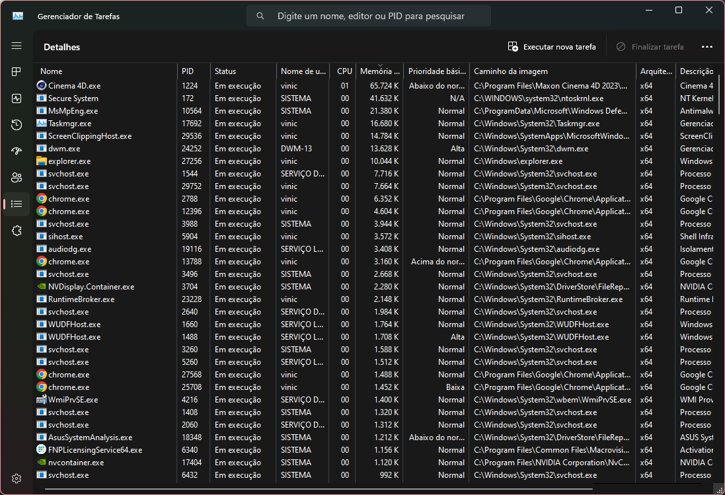Click the FNPLicensingService64.exe icon
This screenshot has width=725, height=495.
[42, 449]
